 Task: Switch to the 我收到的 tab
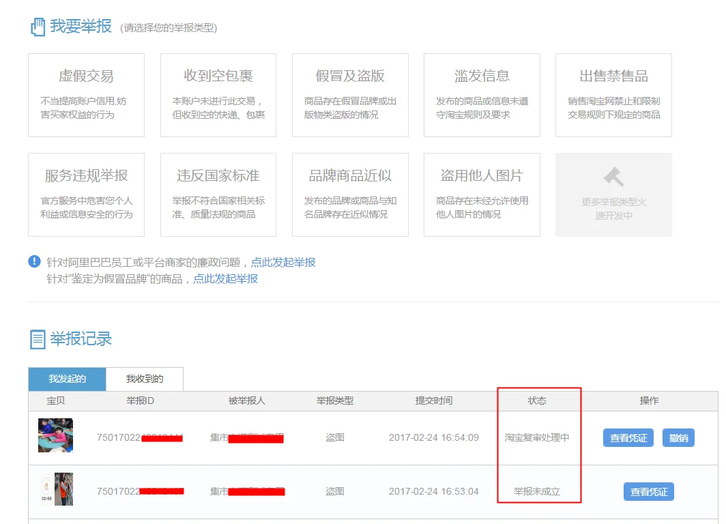point(145,379)
